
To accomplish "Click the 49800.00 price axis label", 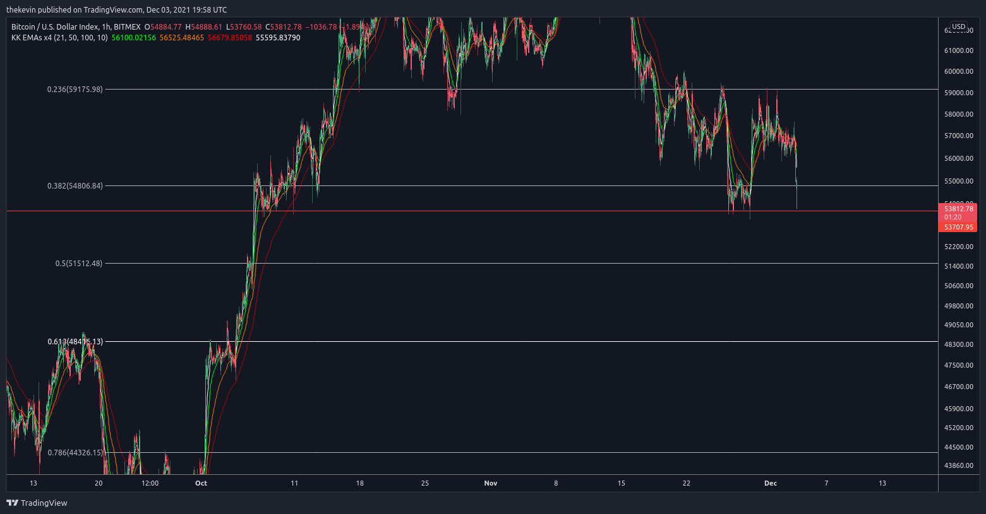I will pyautogui.click(x=958, y=306).
